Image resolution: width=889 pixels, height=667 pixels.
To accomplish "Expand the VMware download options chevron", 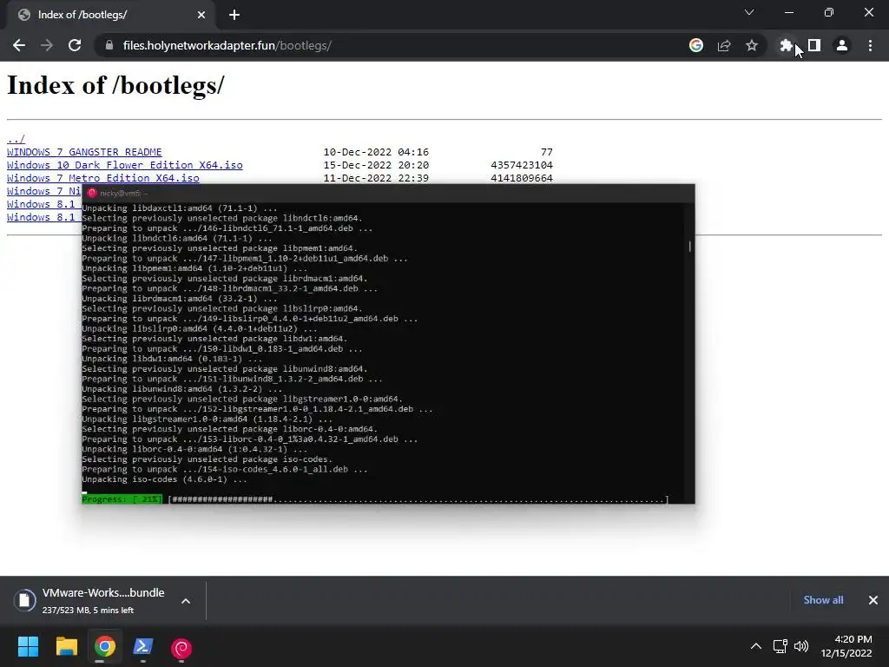I will (x=186, y=601).
